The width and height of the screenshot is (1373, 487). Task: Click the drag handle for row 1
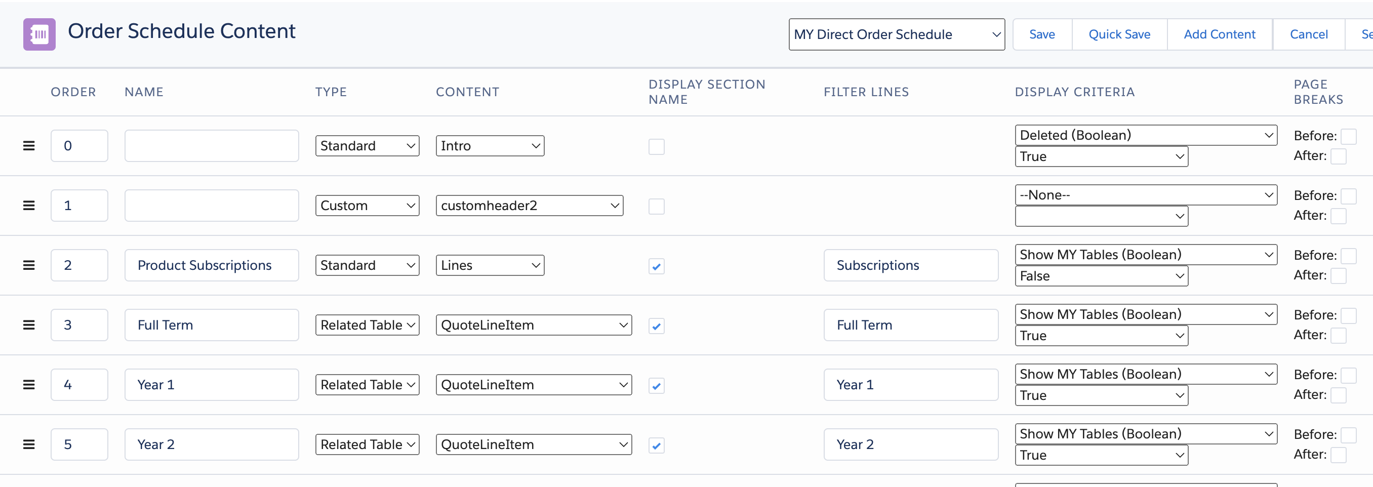[x=29, y=206]
